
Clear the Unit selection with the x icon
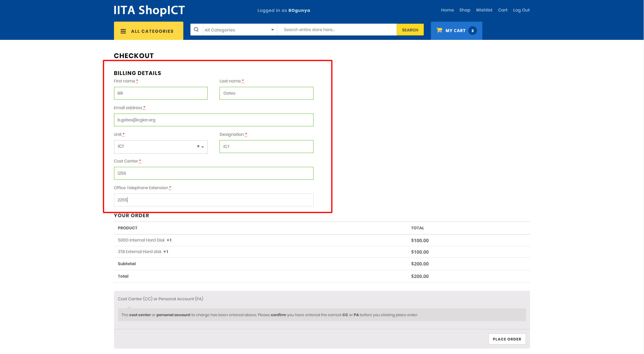pos(198,146)
